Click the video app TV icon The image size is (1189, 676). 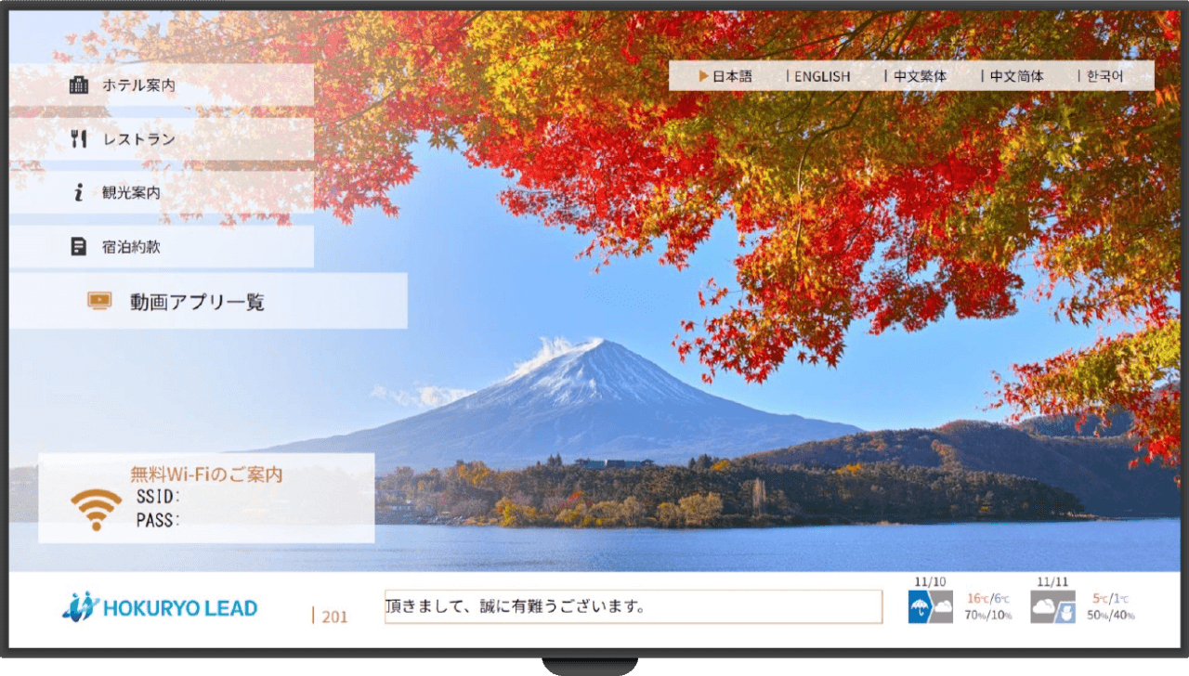point(99,301)
